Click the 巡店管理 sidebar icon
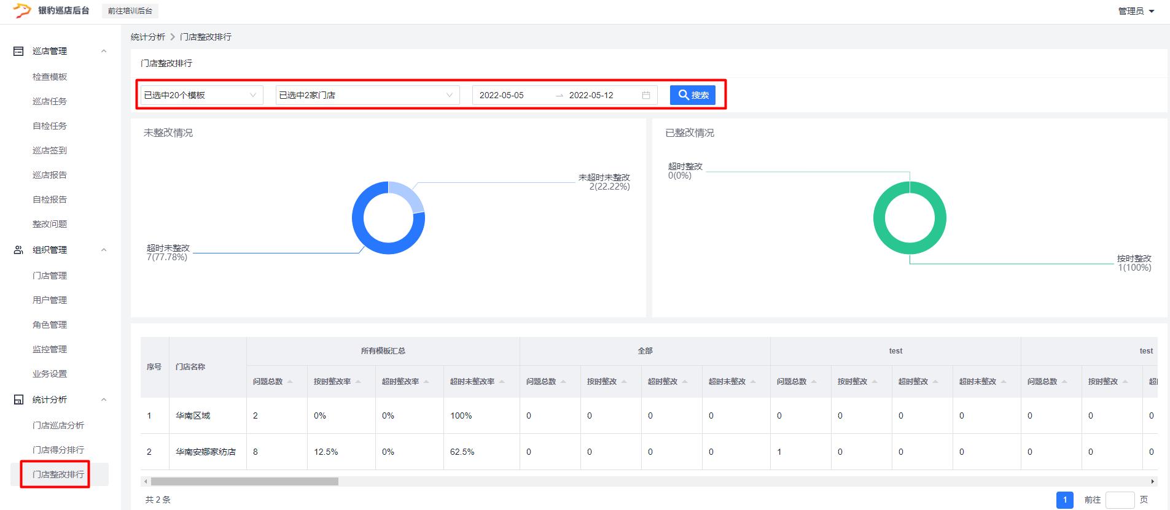Viewport: 1170px width, 510px height. click(x=18, y=52)
